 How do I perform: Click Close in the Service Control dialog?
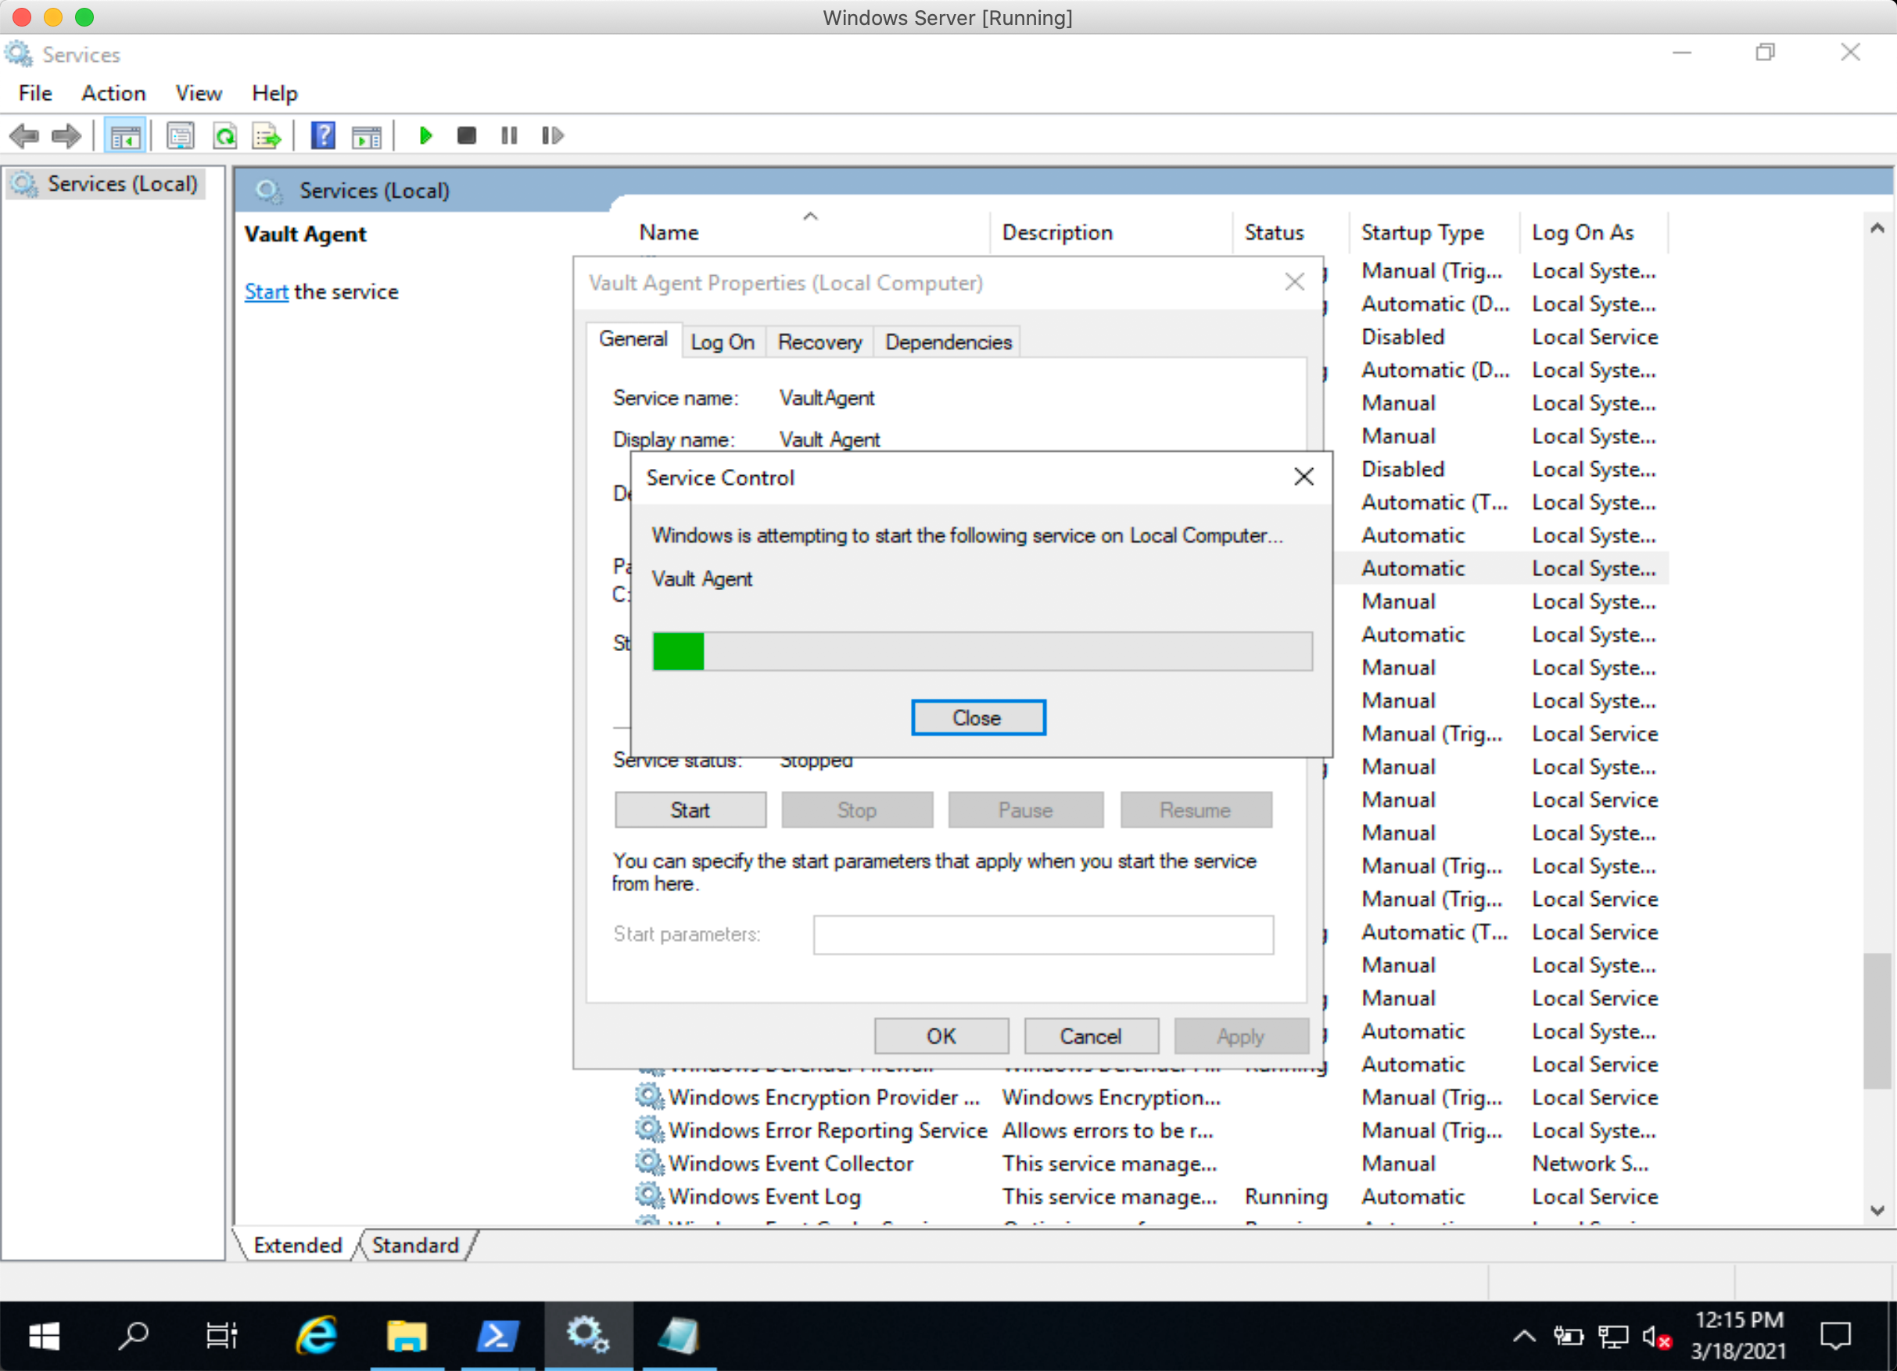tap(977, 718)
